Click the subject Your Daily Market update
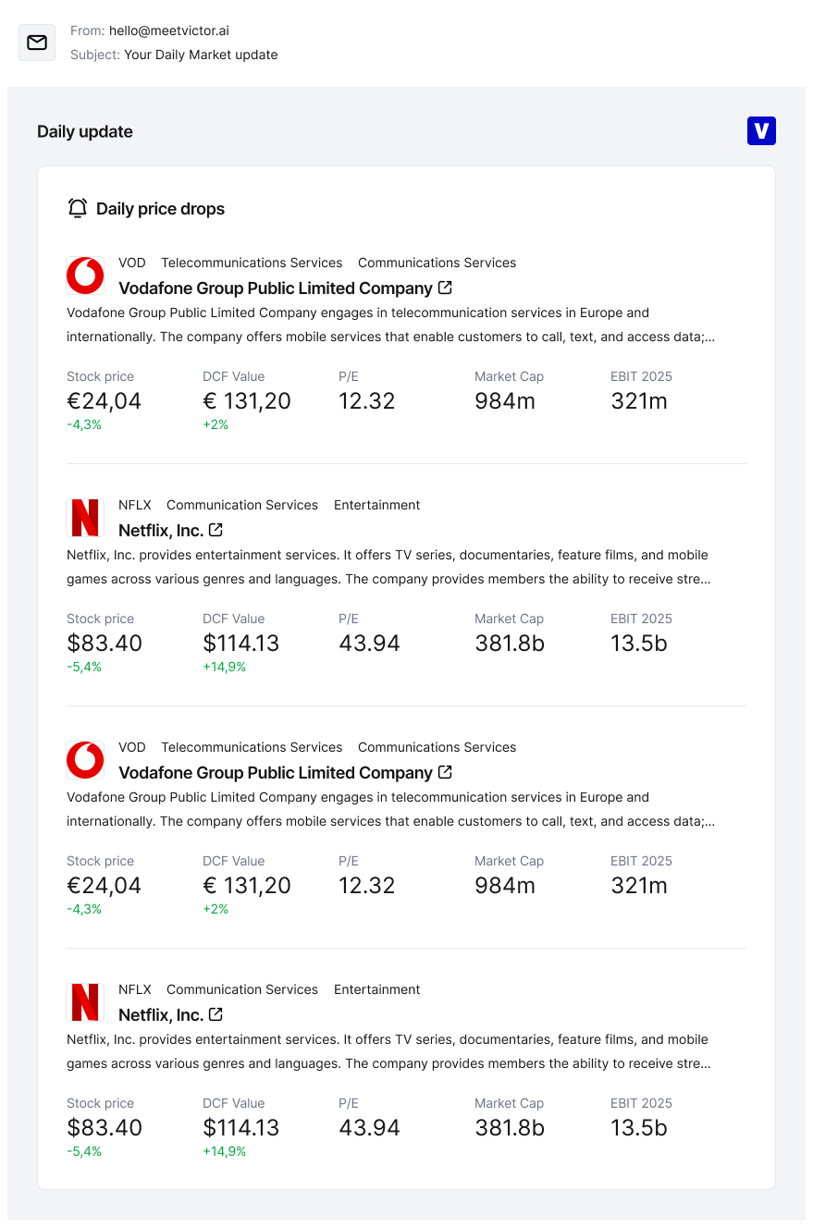This screenshot has width=813, height=1227. (201, 55)
